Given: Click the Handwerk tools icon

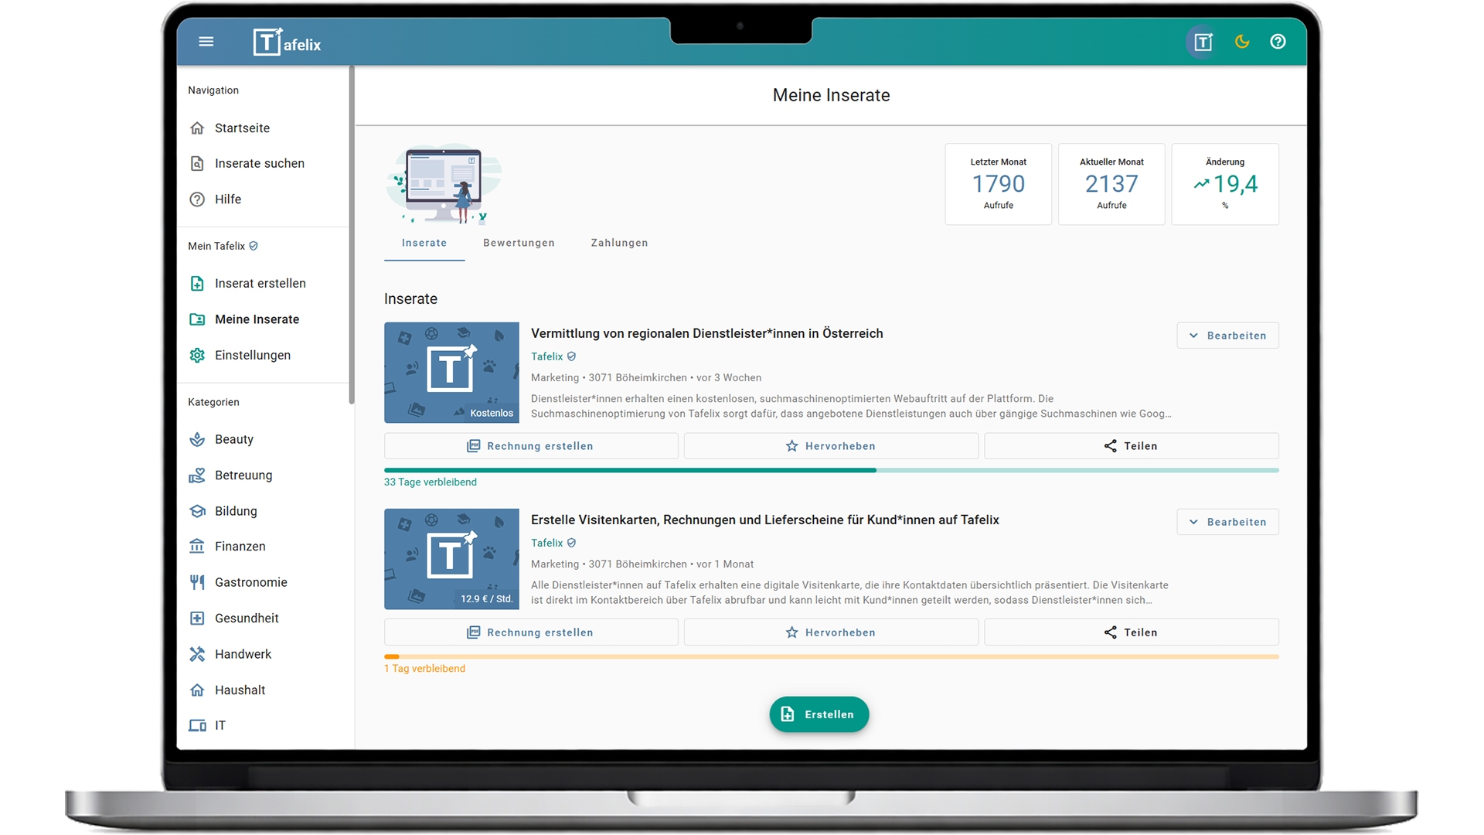Looking at the screenshot, I should pyautogui.click(x=197, y=654).
